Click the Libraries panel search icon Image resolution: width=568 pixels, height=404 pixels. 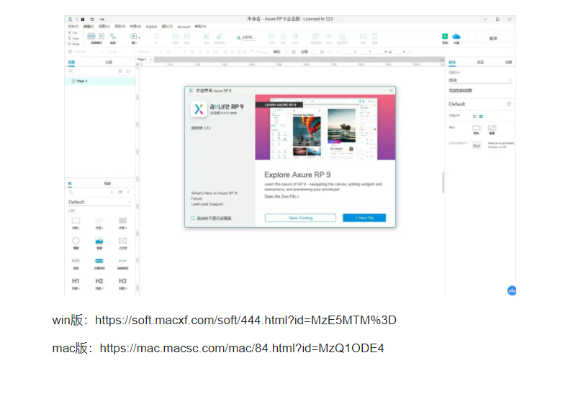point(71,192)
